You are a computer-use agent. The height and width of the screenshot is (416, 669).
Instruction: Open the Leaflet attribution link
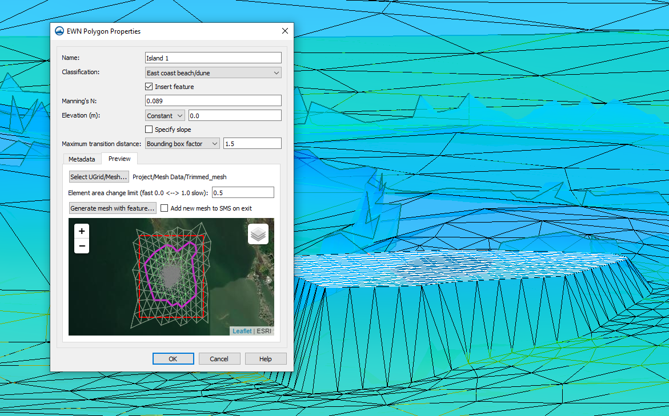[242, 330]
